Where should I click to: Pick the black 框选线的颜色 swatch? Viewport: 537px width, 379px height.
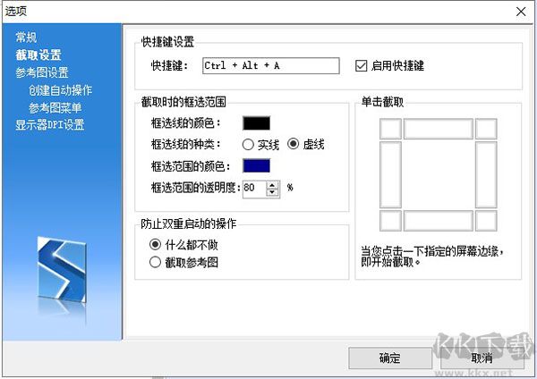click(x=257, y=123)
